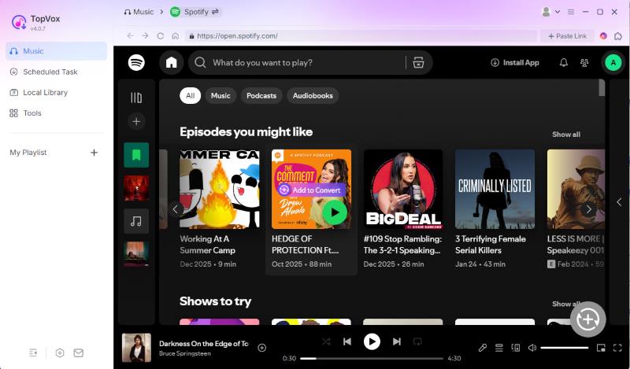Click Add to Convert overlay button

point(311,190)
